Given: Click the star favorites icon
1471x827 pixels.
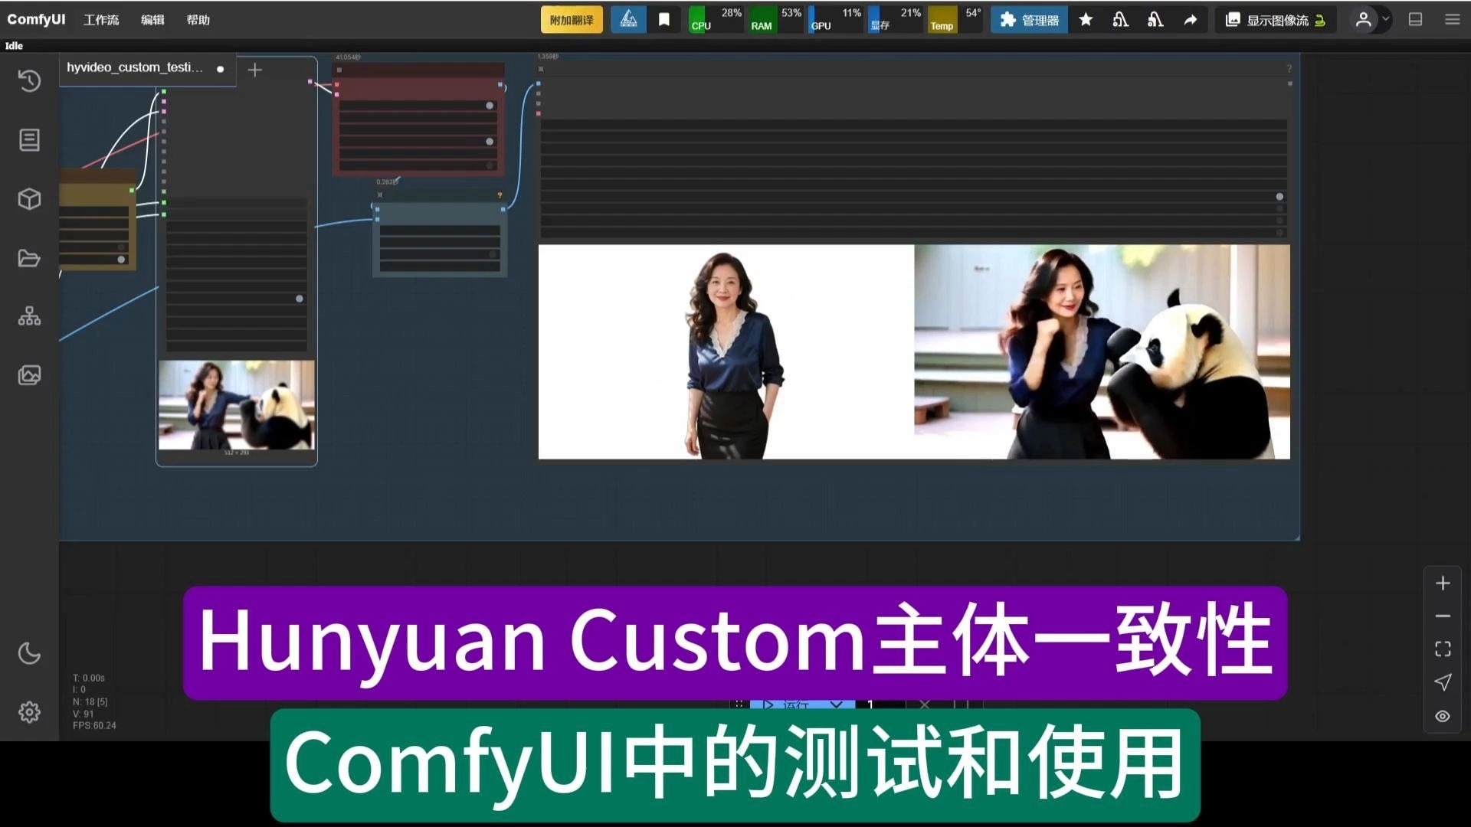Looking at the screenshot, I should [x=1086, y=20].
